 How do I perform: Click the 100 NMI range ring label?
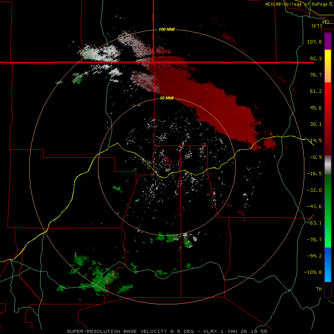click(167, 29)
